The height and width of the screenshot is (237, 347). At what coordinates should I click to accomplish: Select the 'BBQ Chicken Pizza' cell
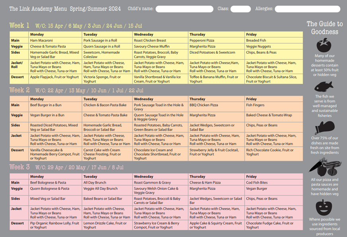tap(216, 107)
